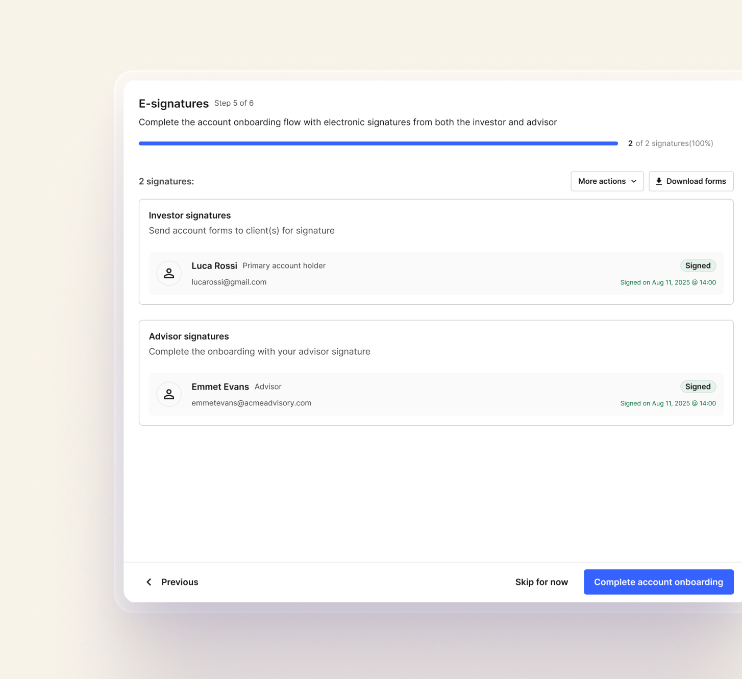Click the Advisor signatures section heading
This screenshot has height=679, width=742.
(189, 336)
